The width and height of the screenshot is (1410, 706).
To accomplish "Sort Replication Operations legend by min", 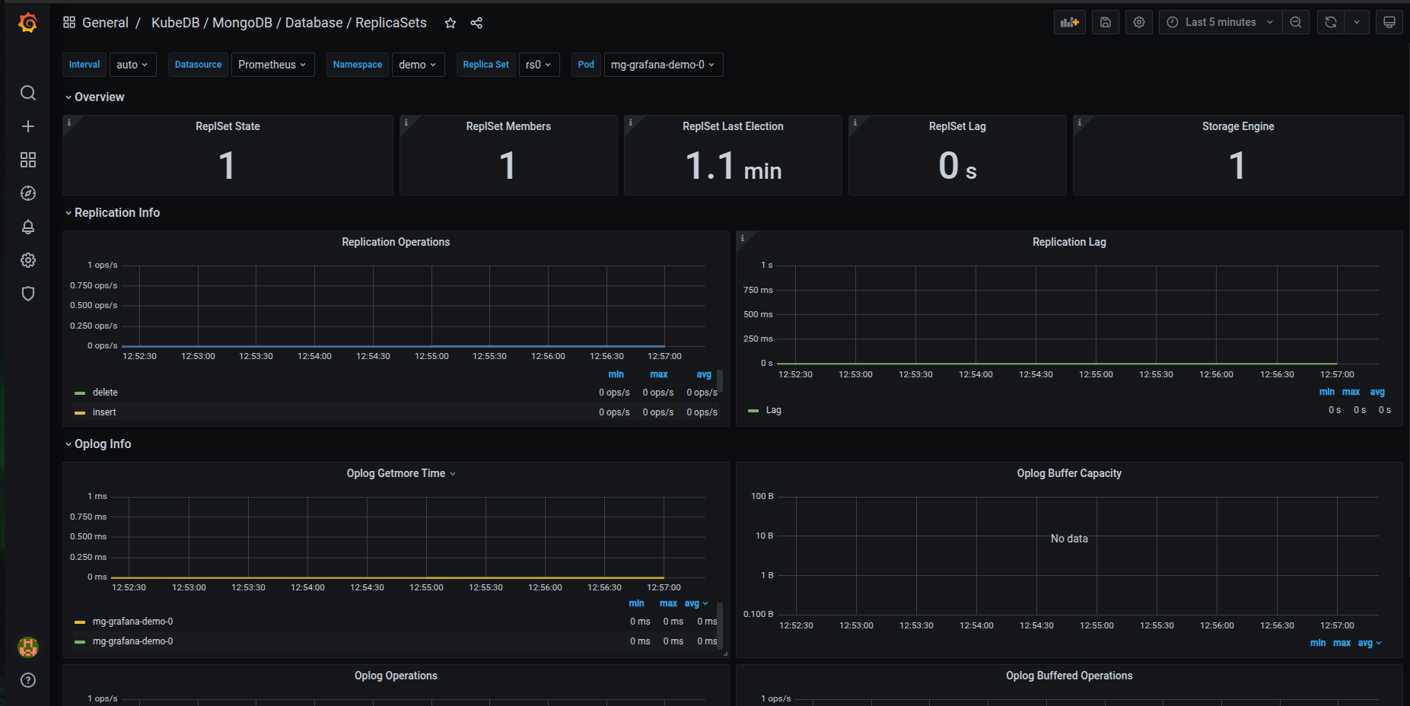I will pyautogui.click(x=616, y=374).
